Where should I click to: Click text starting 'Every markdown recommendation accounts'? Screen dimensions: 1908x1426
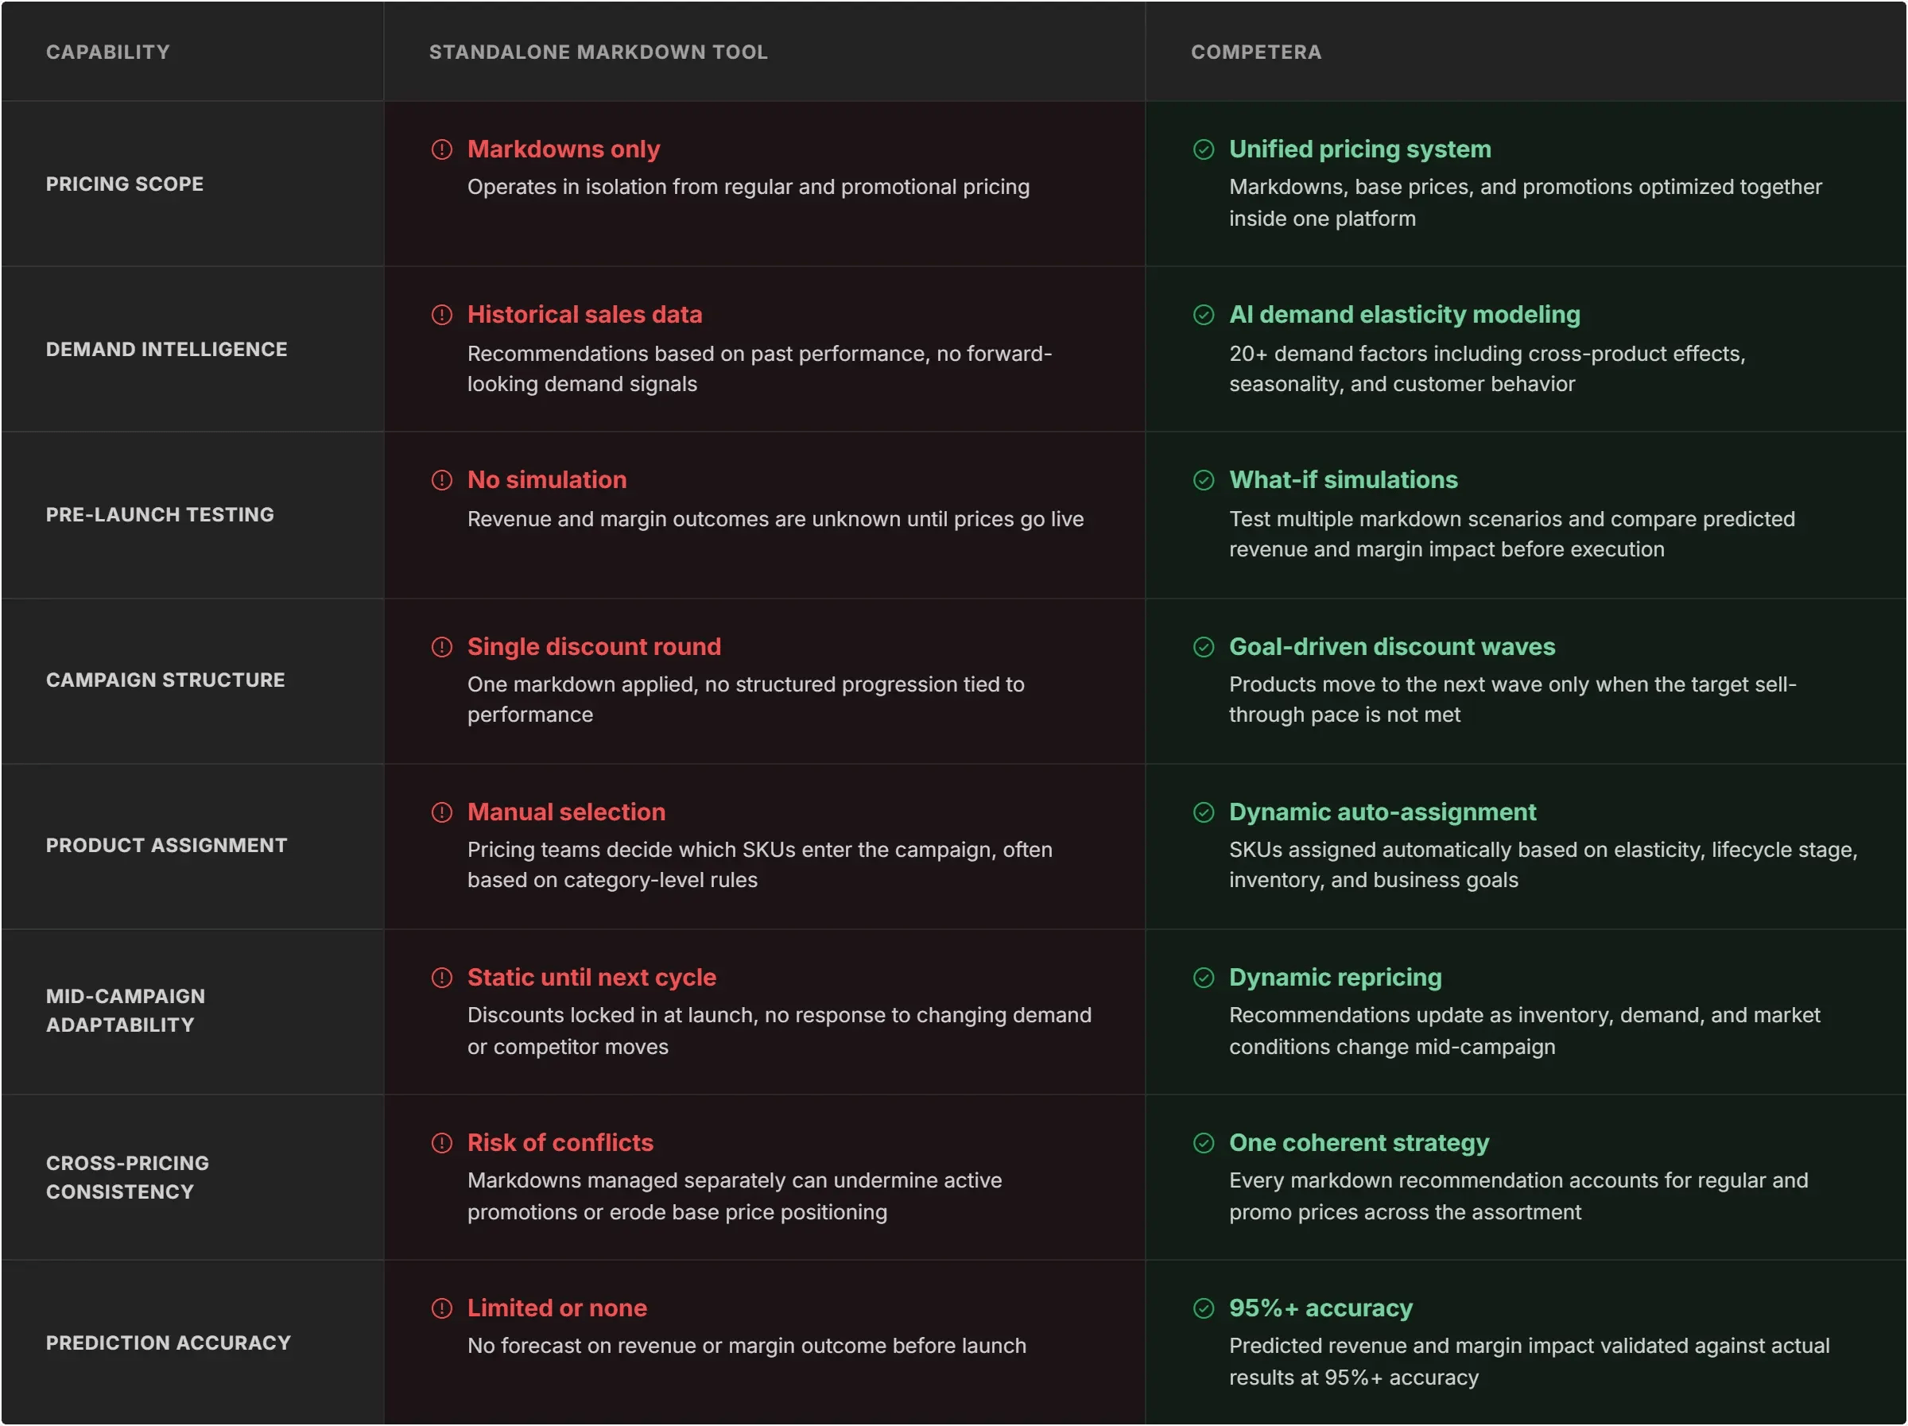pos(1518,1196)
